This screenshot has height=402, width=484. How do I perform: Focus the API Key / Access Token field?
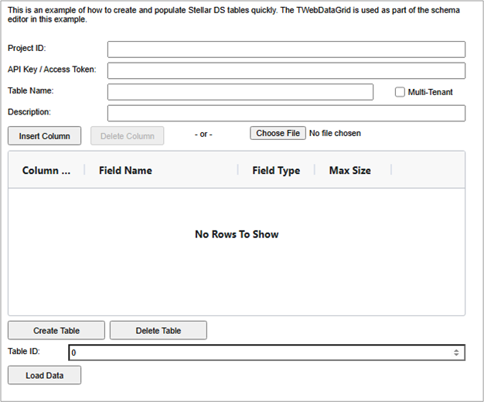pos(286,70)
